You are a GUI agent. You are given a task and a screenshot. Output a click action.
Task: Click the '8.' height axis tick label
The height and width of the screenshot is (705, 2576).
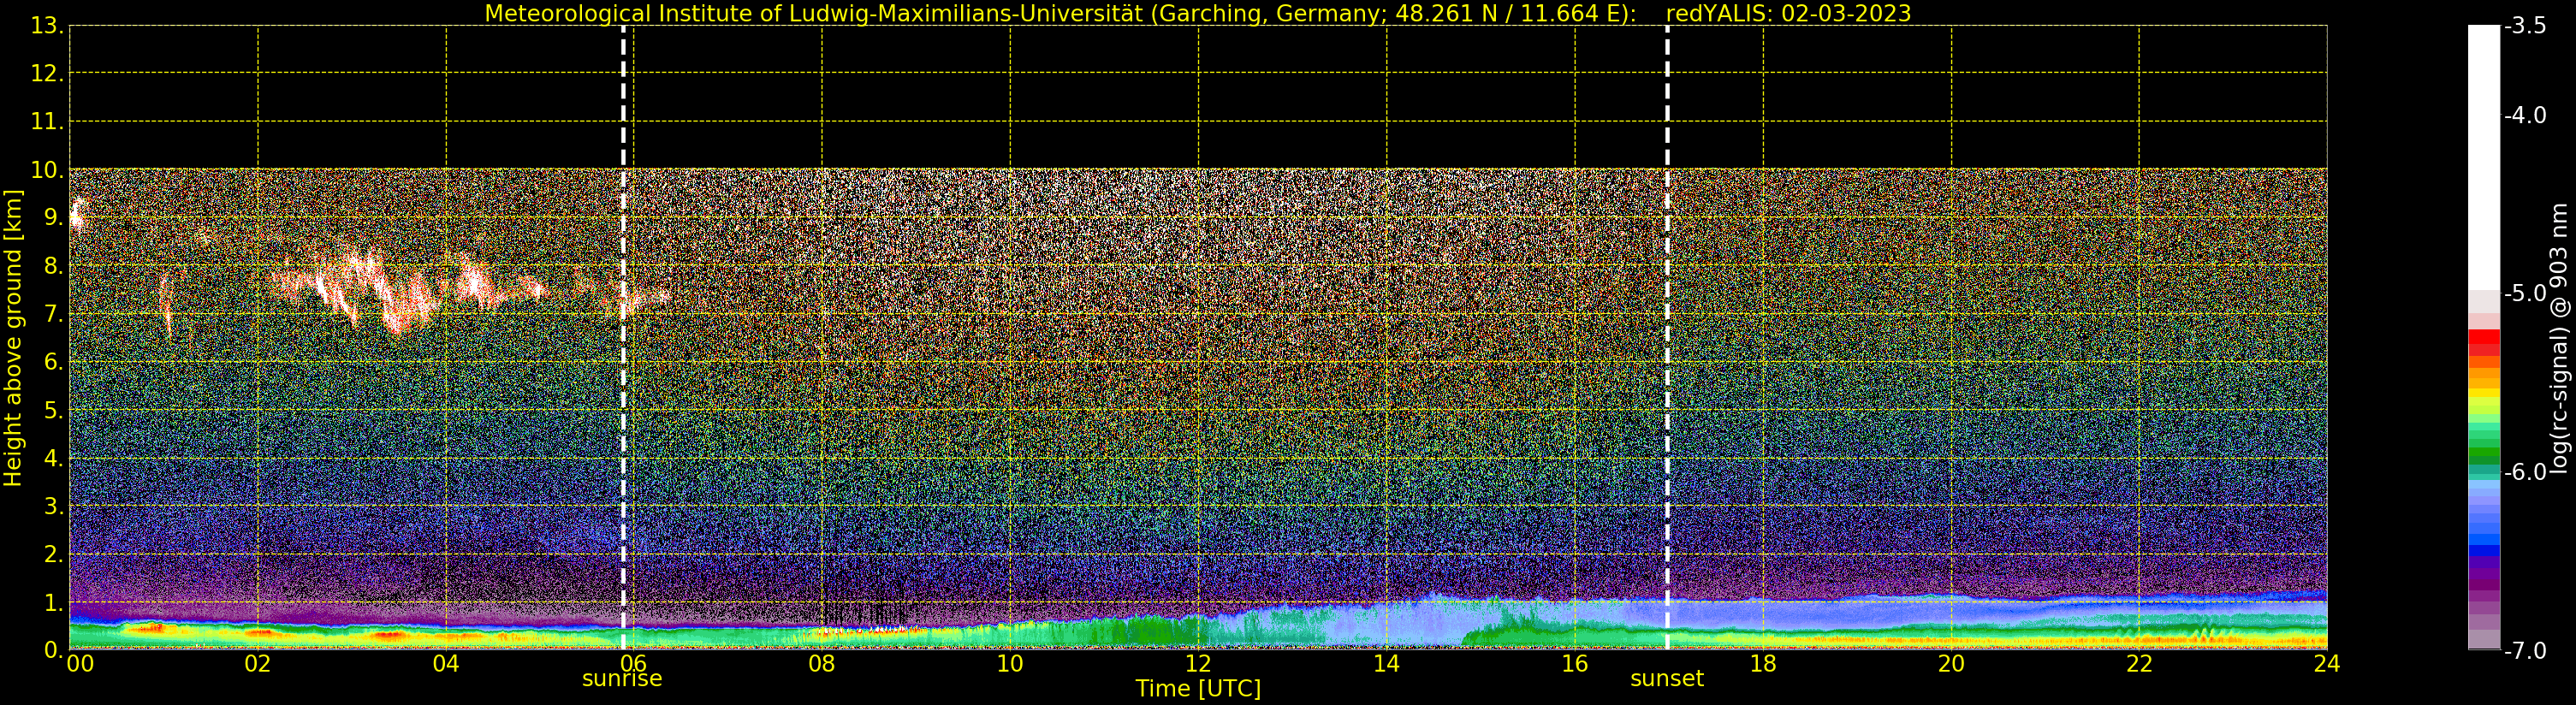53,267
